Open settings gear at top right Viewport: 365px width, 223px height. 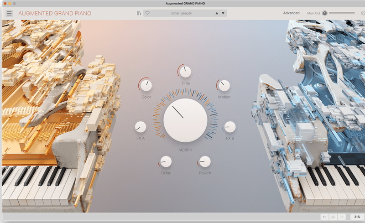click(363, 13)
